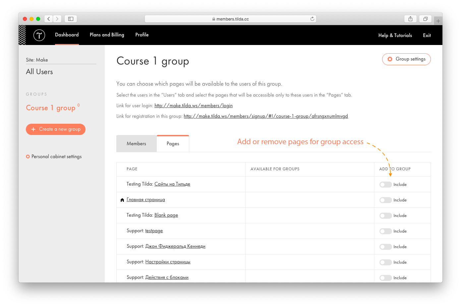
Task: Click the home icon beside Главная страница
Action: (122, 200)
